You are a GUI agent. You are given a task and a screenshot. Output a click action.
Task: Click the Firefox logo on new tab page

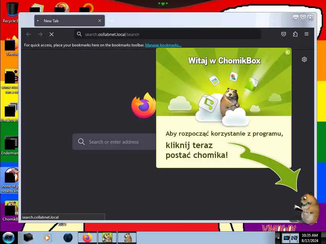[x=144, y=105]
